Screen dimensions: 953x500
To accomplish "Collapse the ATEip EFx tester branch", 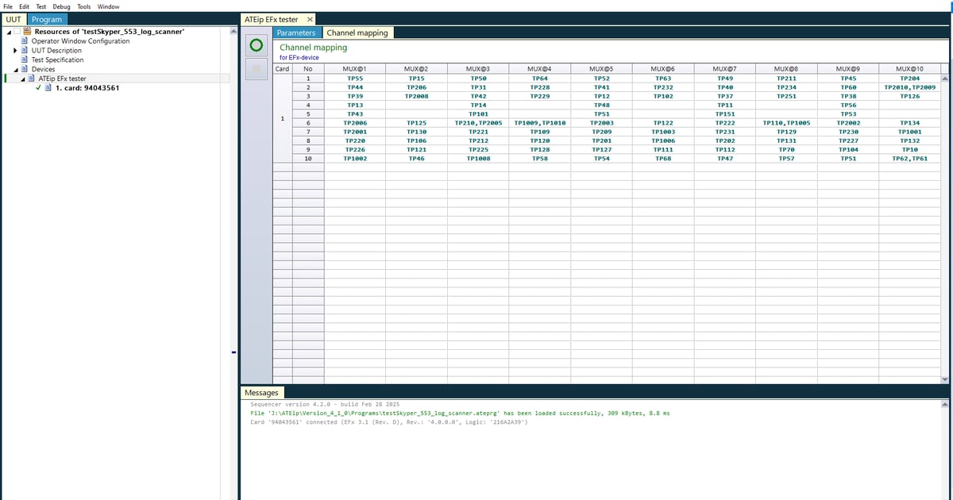I will coord(23,79).
